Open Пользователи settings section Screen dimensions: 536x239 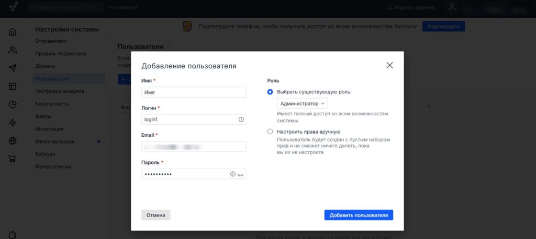[x=69, y=79]
